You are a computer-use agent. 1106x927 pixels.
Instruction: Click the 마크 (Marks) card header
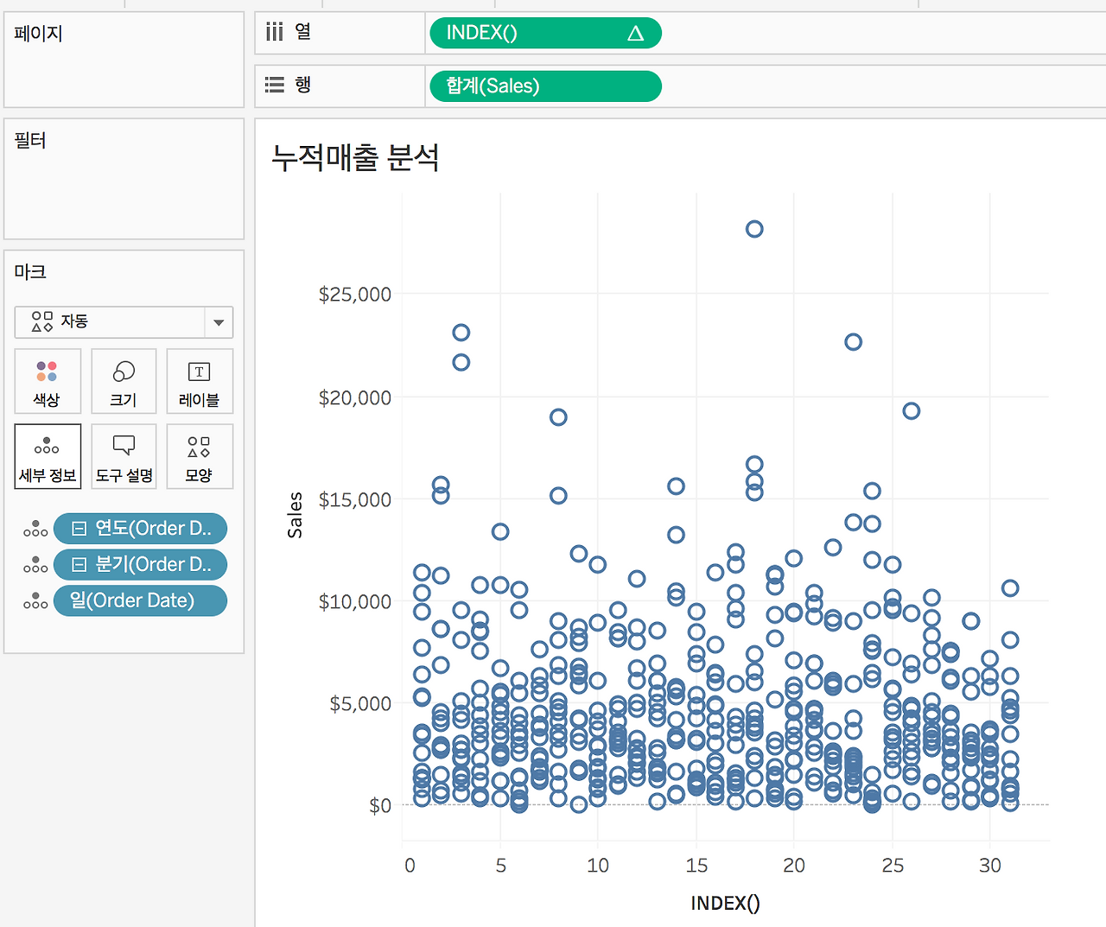click(x=30, y=271)
